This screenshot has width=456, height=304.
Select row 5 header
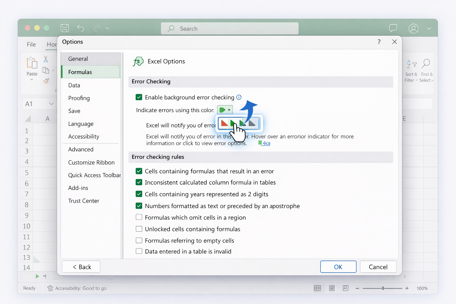27,173
